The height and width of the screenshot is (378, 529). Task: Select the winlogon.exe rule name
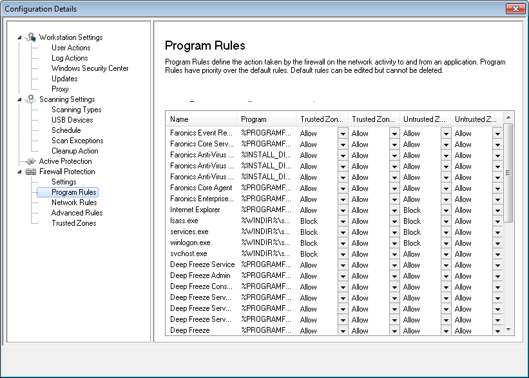[x=190, y=243]
